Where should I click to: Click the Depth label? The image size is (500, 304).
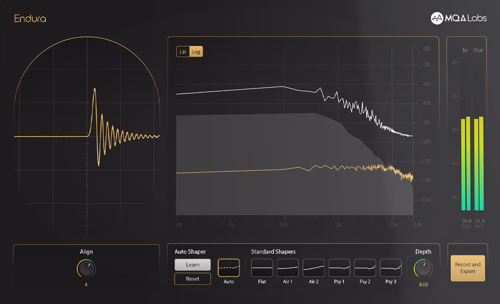423,252
